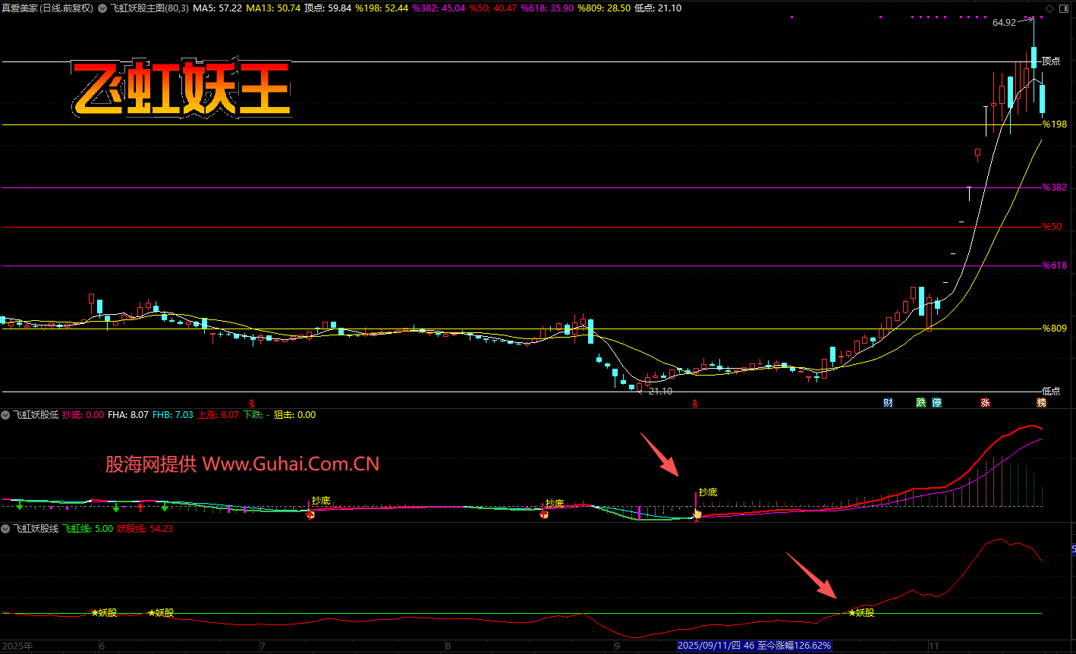Open the 飞虹妖股线 indicator dropdown arrow
Screen dimensions: 1076x654
[x=6, y=528]
